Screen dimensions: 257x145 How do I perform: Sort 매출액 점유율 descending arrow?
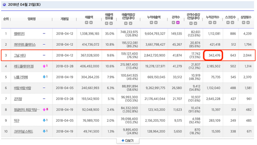point(111,23)
